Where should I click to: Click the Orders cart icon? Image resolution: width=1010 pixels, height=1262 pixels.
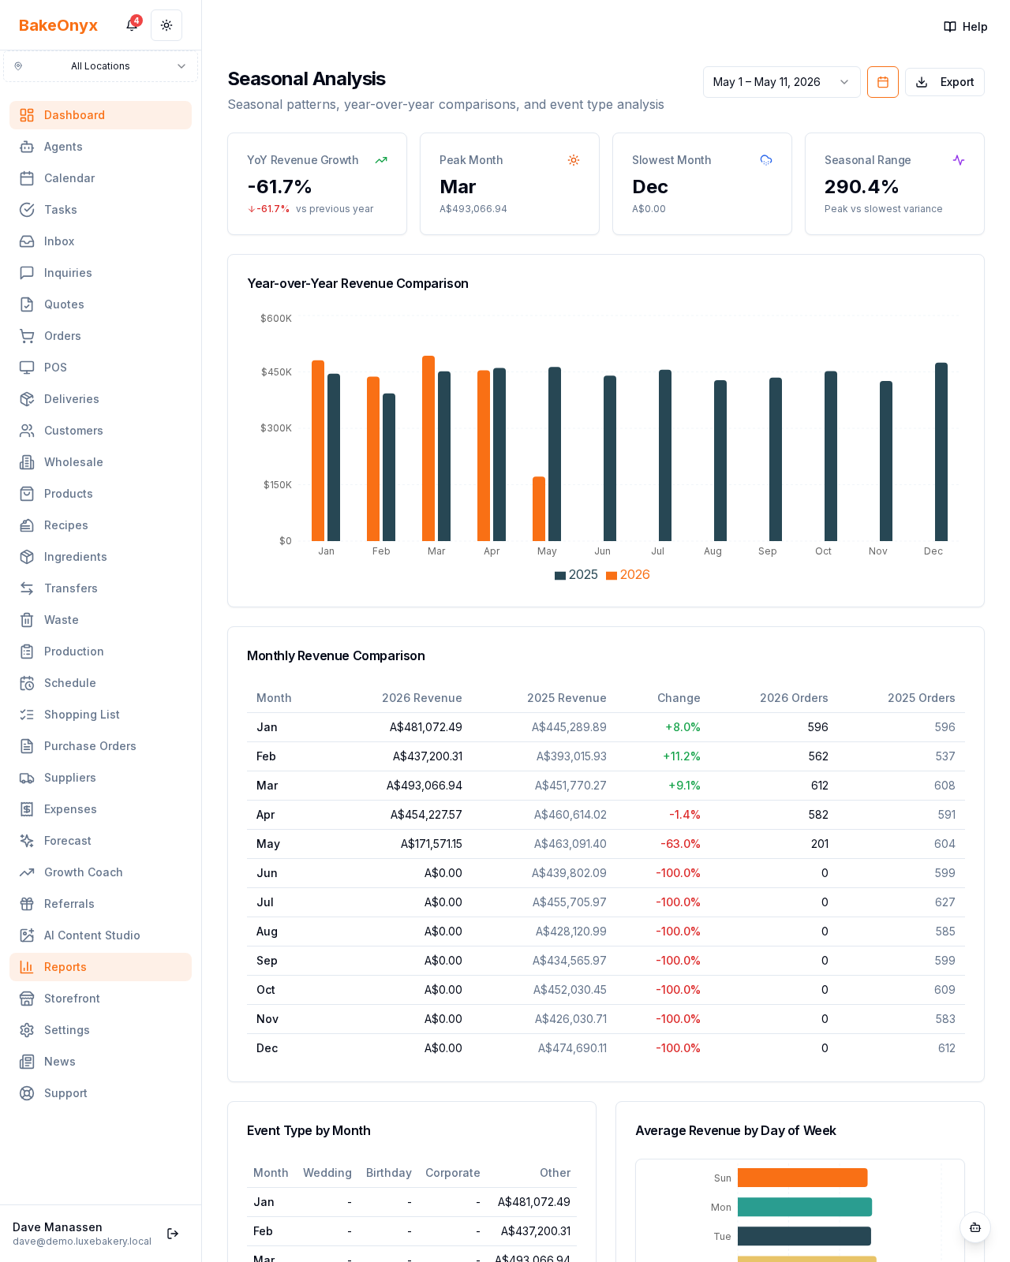(x=27, y=336)
